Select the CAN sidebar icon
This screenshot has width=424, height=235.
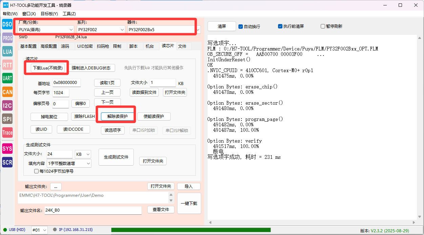(7, 92)
